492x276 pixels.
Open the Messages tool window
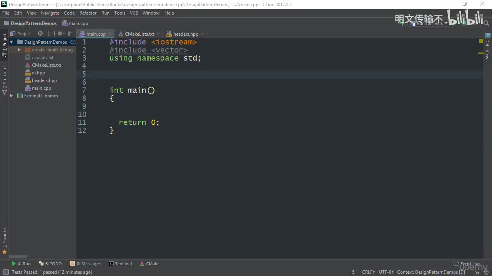(x=85, y=264)
